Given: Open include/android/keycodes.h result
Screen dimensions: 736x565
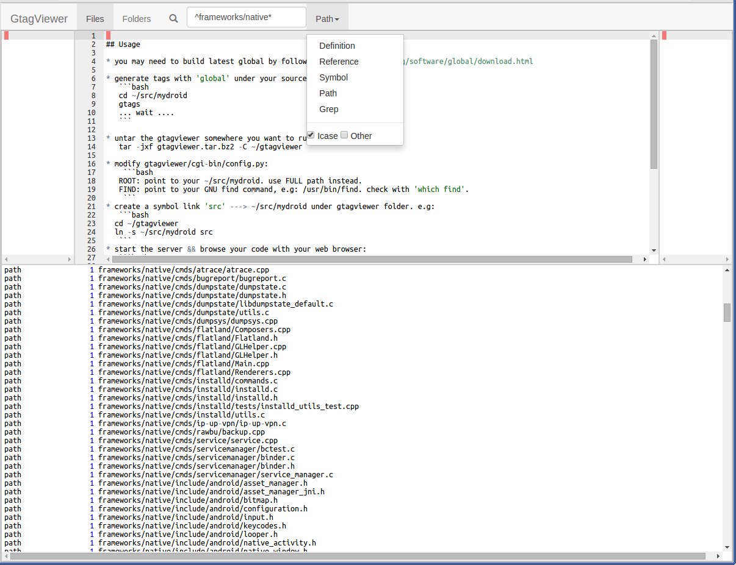Looking at the screenshot, I should click(x=192, y=525).
